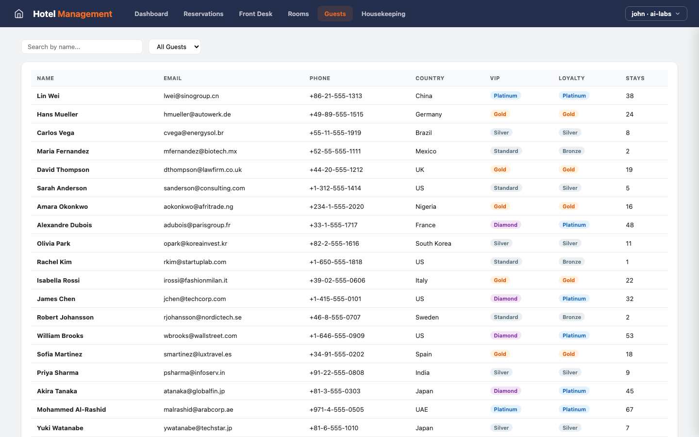
Task: Click William Brooks' Diamond VIP badge
Action: pos(505,336)
